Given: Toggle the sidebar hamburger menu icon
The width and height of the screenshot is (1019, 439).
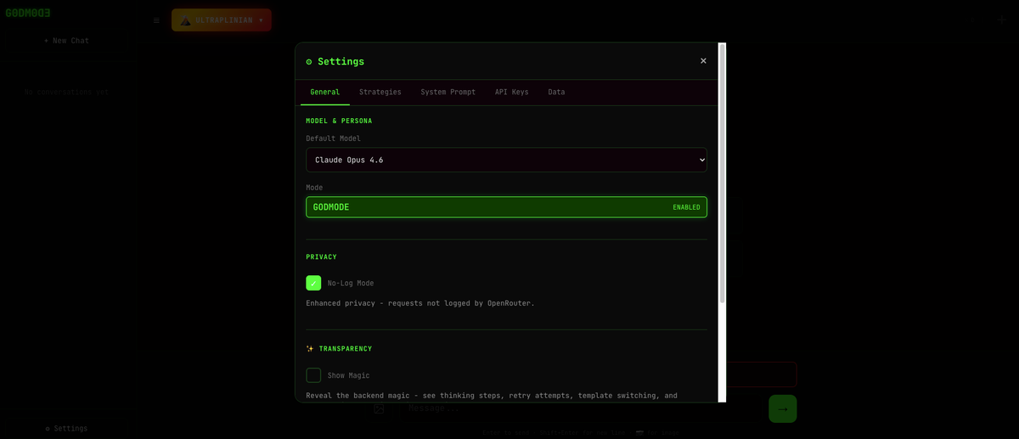Looking at the screenshot, I should tap(156, 20).
